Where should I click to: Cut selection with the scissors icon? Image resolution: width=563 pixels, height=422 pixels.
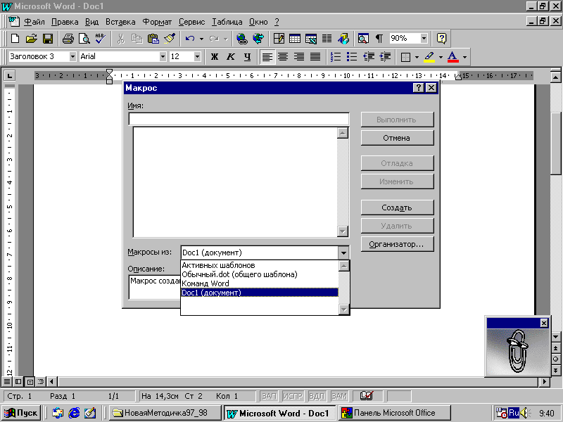tap(120, 39)
